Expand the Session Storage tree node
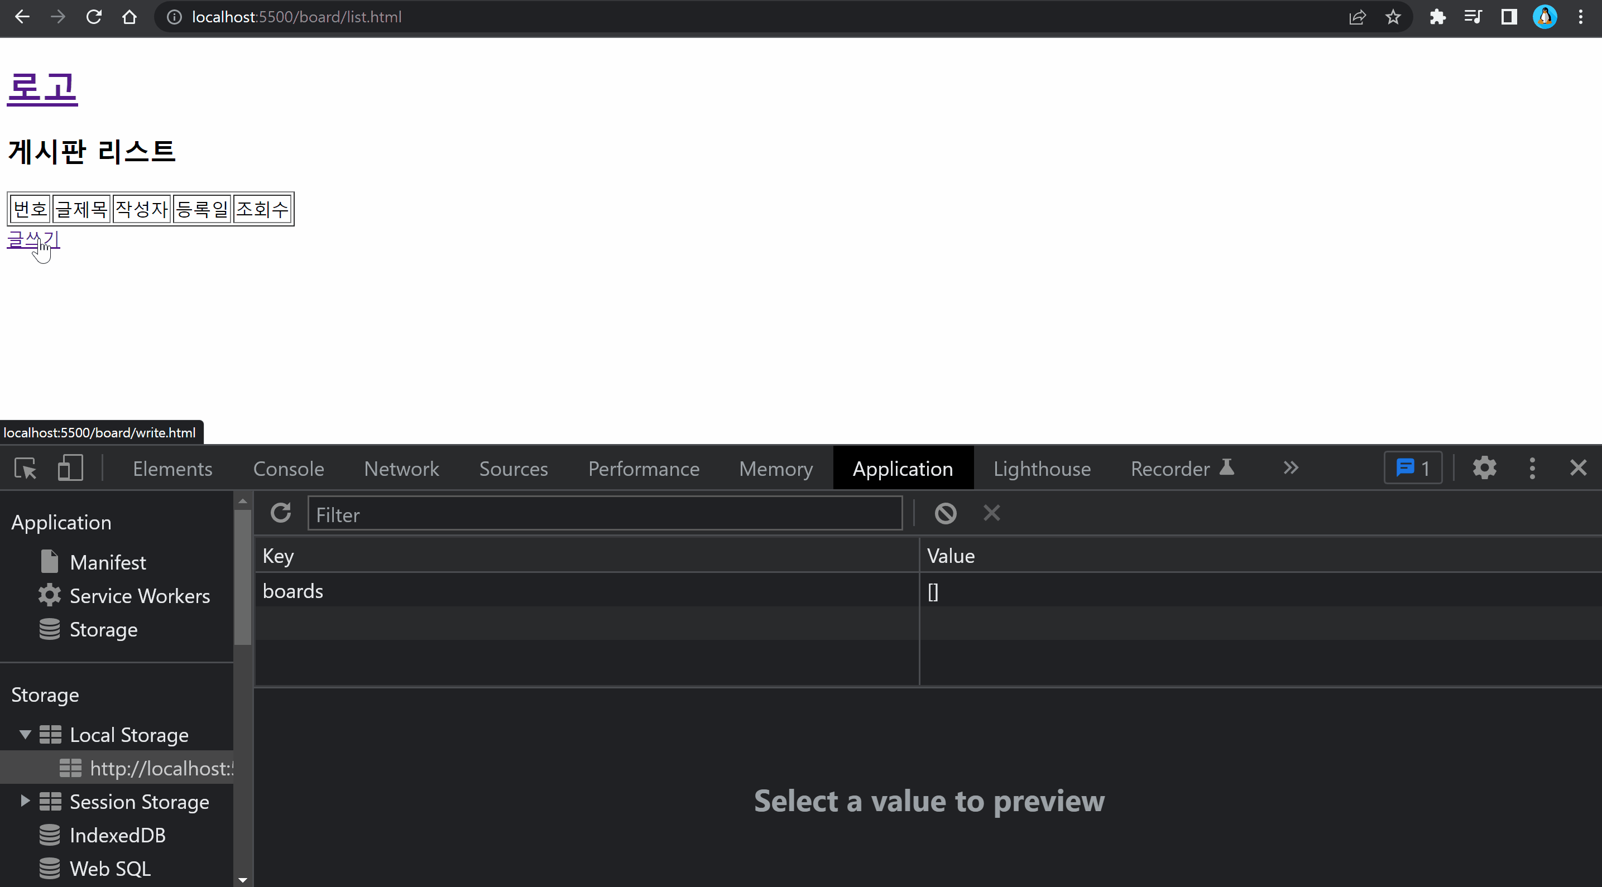 (25, 801)
